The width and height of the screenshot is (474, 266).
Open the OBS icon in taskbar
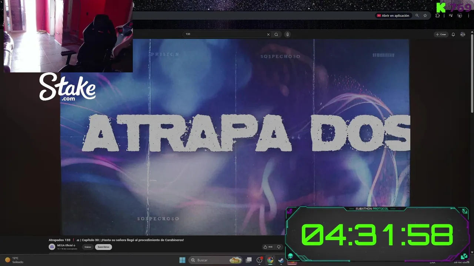(260, 260)
